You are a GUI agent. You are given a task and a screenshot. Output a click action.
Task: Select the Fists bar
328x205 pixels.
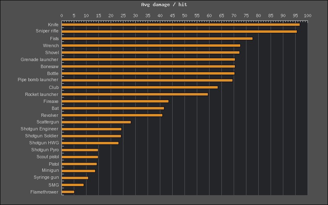[x=157, y=39]
